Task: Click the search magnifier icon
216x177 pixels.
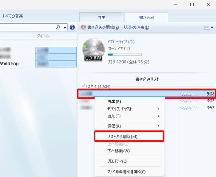Action: (x=58, y=27)
